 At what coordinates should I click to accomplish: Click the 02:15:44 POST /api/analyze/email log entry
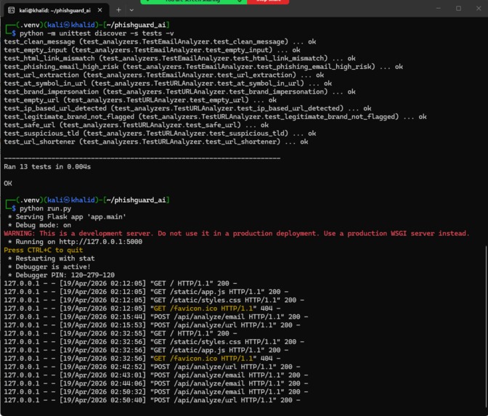click(x=156, y=317)
